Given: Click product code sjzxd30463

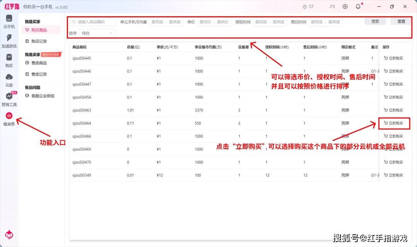Looking at the screenshot, I should tap(81, 110).
